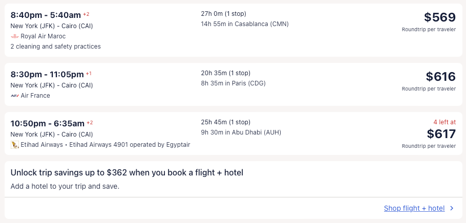
Task: Click the 4 left at availability notice
Action: click(443, 122)
